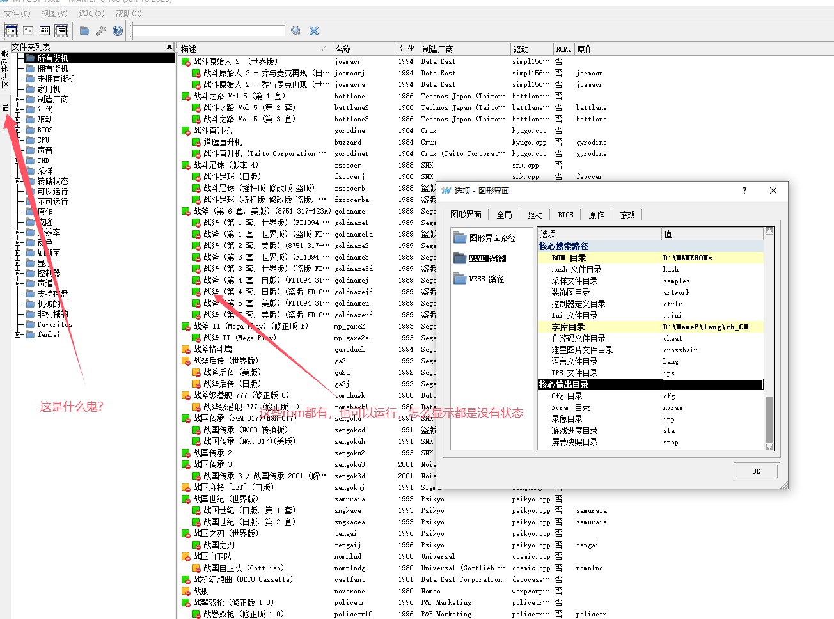
Task: Expand the 制造厂商 tree node
Action: pyautogui.click(x=18, y=99)
